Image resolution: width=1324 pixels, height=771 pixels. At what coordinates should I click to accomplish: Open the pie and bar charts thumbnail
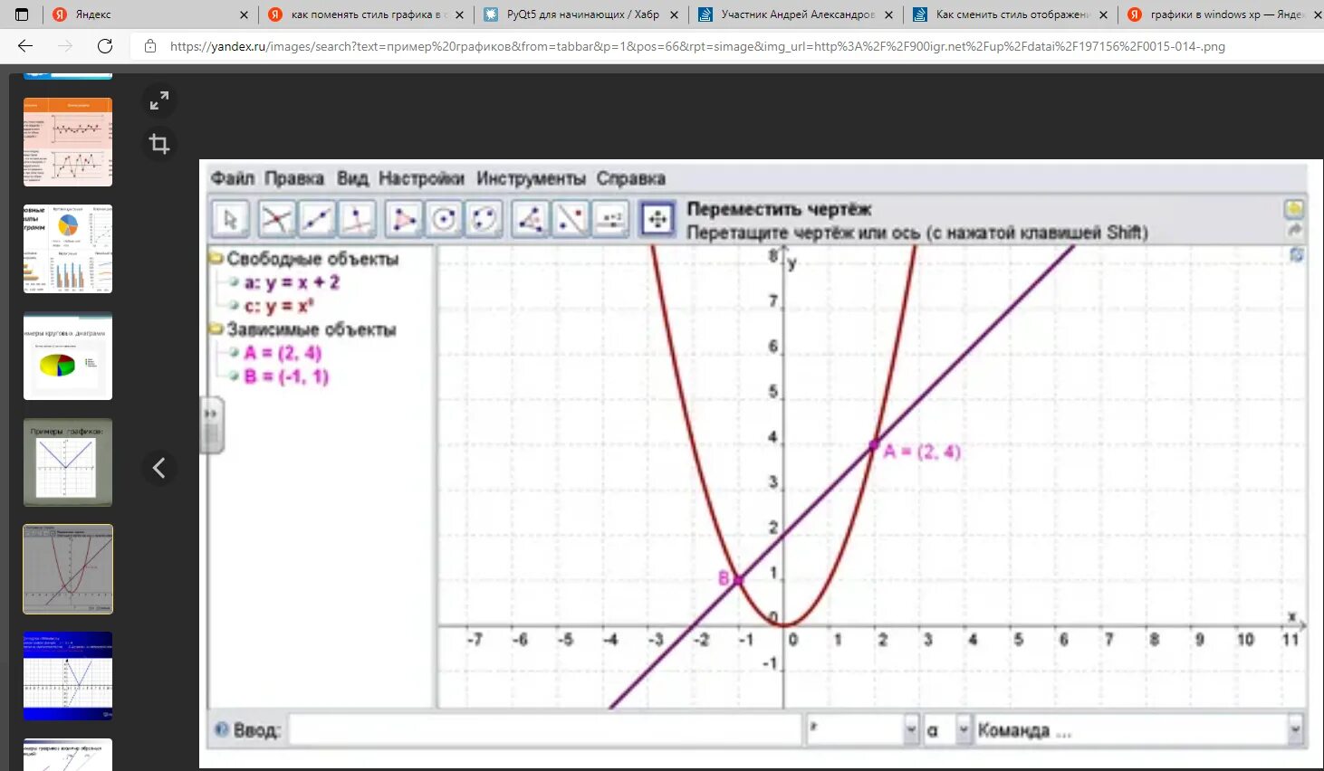68,249
